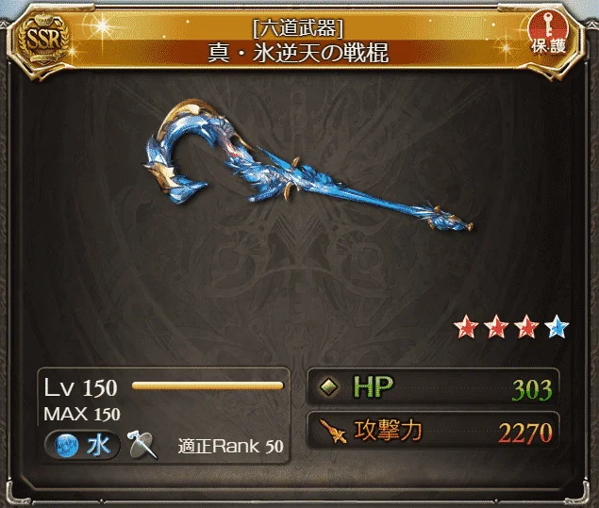Image resolution: width=599 pixels, height=508 pixels.
Task: Click the first red uncap star
Action: pos(466,327)
